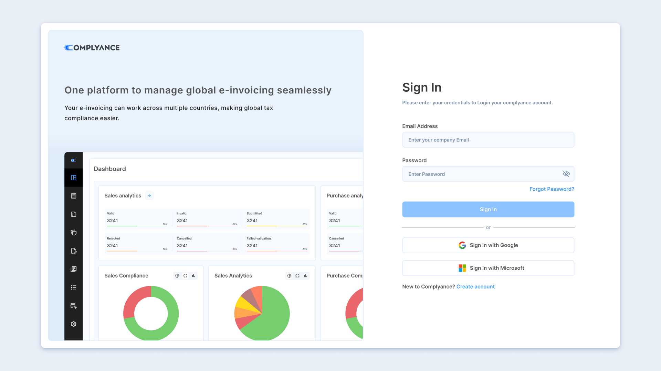
Task: Click the bulleted list icon in sidebar
Action: [x=74, y=288]
